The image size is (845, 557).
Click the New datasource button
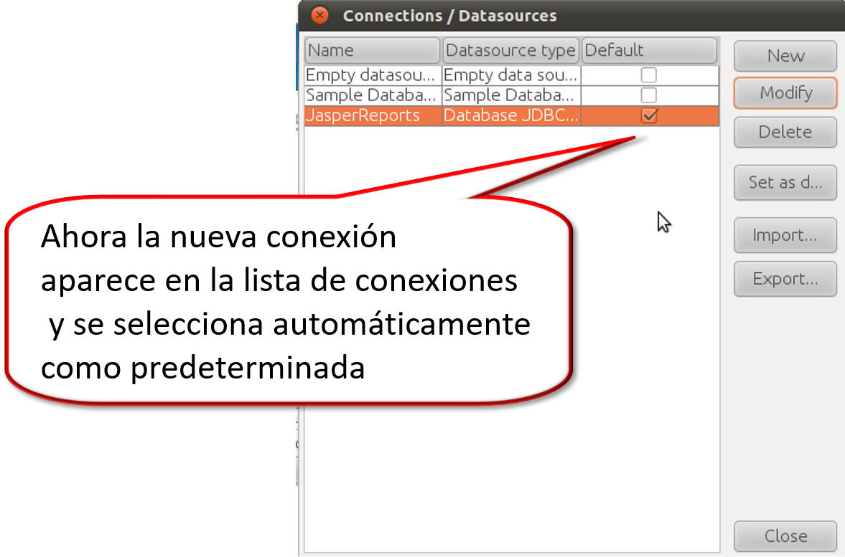click(x=785, y=56)
